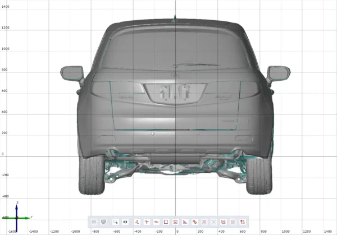Choose the red slot-shaped feature tool
The width and height of the screenshot is (337, 235).
point(156,222)
